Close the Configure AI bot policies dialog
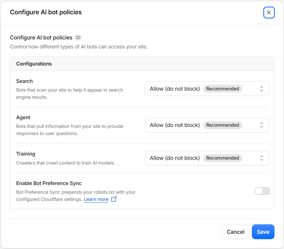The height and width of the screenshot is (249, 284). click(269, 12)
